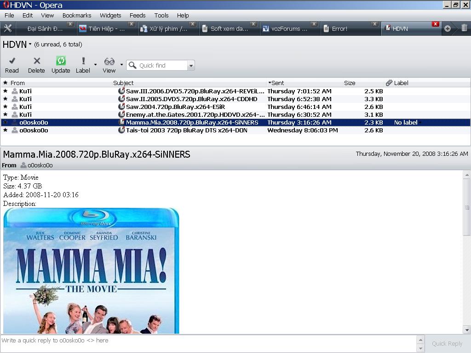Toggle the star flag on Enemy.at.the.Gates message
The height and width of the screenshot is (353, 471).
(6, 114)
